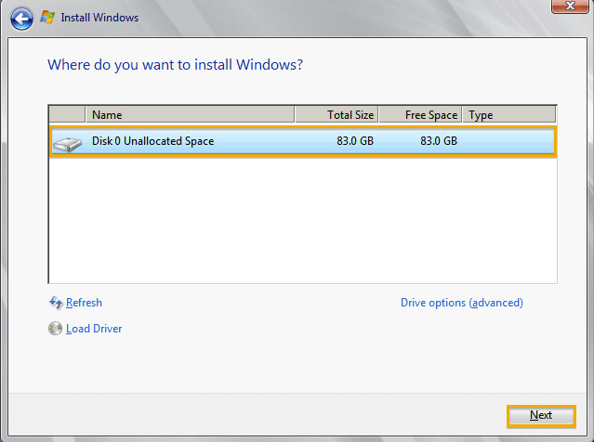Click the Load Driver disc icon
This screenshot has height=442, width=594.
coord(55,329)
